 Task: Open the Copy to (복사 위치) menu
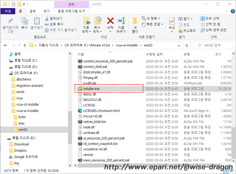click(97, 25)
